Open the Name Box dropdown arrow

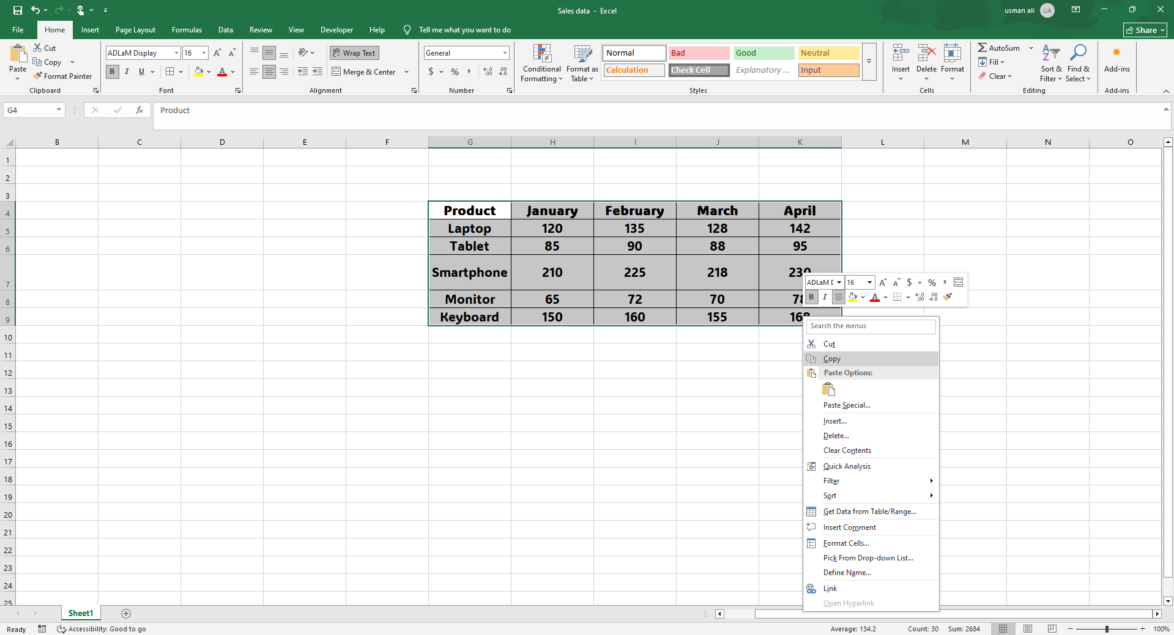[59, 110]
